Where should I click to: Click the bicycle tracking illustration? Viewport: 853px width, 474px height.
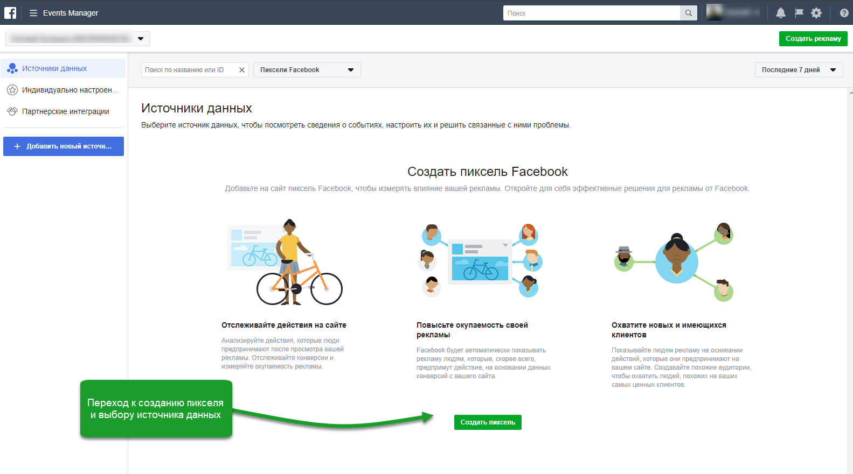(285, 262)
